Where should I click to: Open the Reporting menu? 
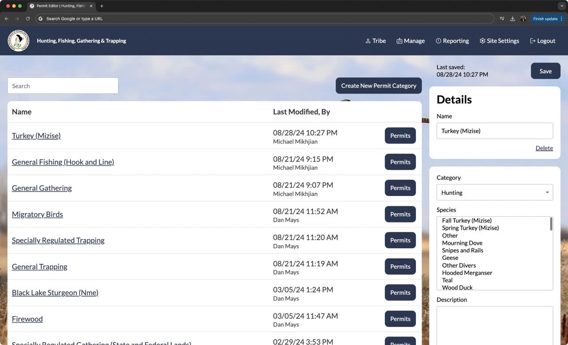tap(452, 41)
